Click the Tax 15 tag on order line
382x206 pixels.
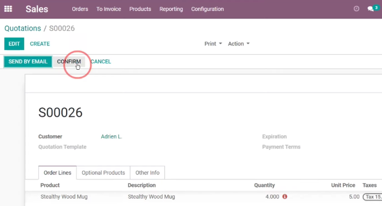coord(372,197)
